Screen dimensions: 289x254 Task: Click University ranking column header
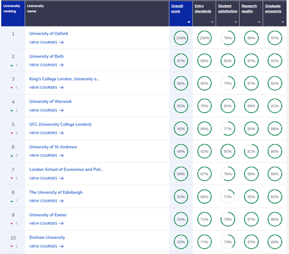click(13, 13)
